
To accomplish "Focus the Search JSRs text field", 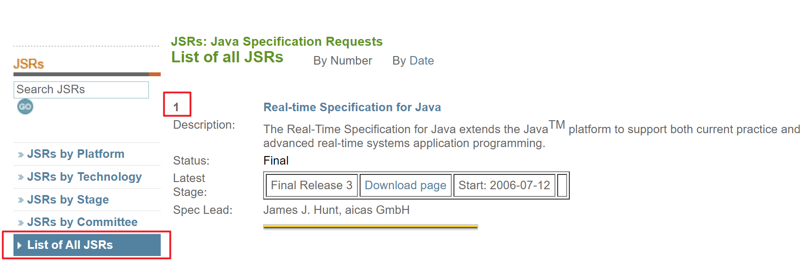I will click(x=81, y=90).
